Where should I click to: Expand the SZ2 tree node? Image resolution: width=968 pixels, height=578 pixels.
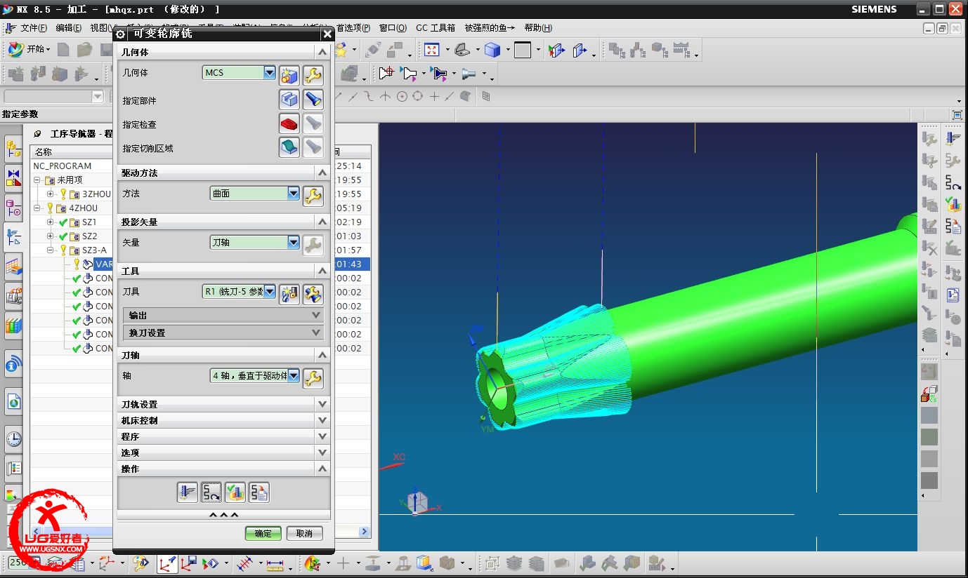pos(51,236)
